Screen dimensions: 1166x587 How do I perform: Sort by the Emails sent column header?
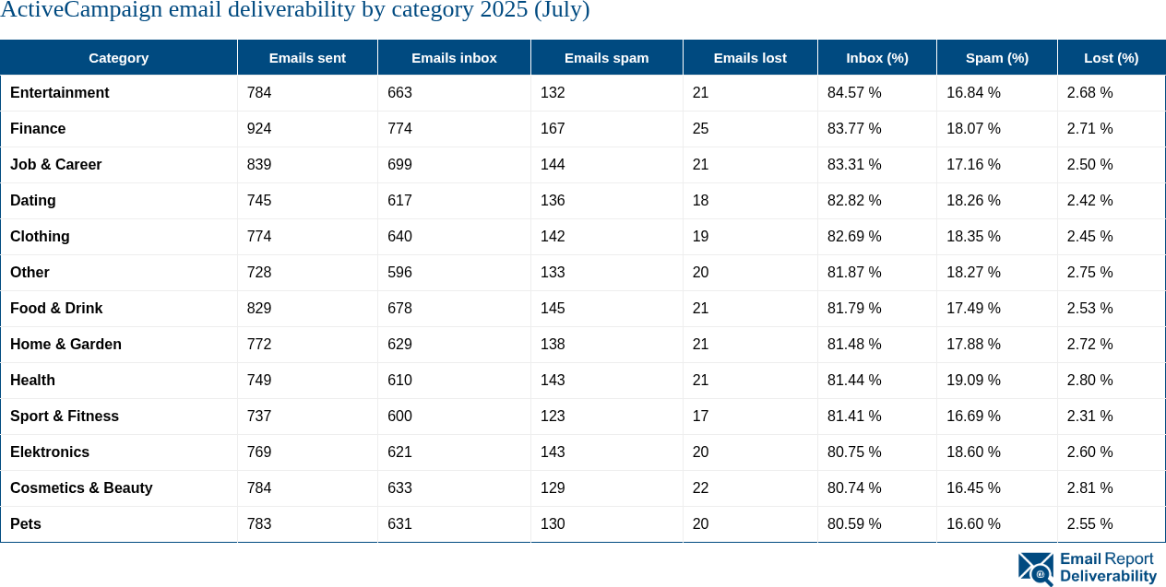pyautogui.click(x=307, y=57)
